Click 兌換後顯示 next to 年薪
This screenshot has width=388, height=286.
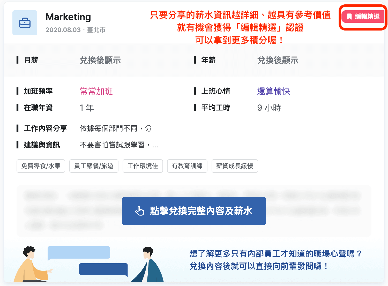pyautogui.click(x=278, y=60)
